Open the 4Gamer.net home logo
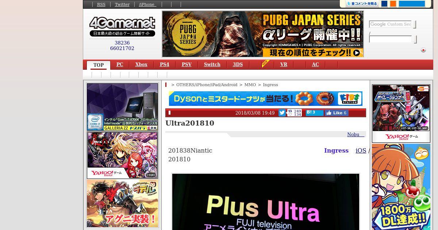Image resolution: width=438 pixels, height=230 pixels. pyautogui.click(x=122, y=27)
